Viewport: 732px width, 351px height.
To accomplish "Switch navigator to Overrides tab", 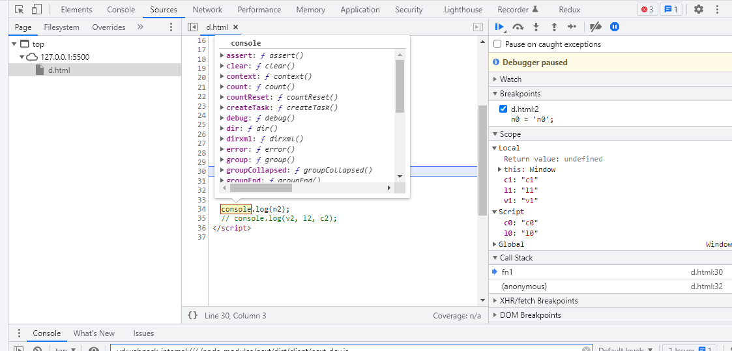I will 109,27.
